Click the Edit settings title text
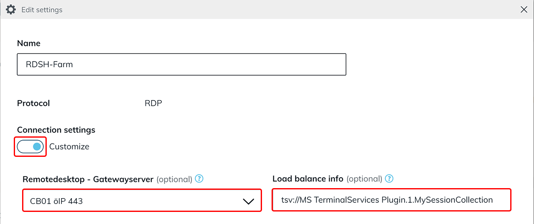This screenshot has width=534, height=224. point(42,10)
